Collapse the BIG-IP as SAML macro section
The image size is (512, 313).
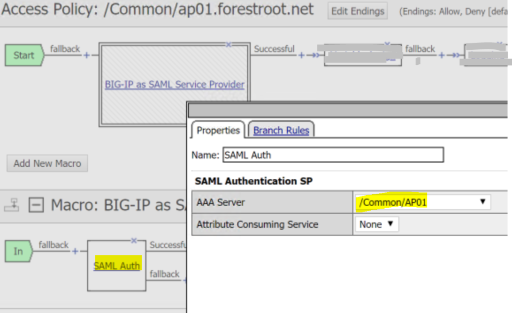pyautogui.click(x=36, y=205)
